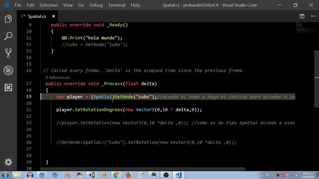Open the Help menu

(135, 5)
